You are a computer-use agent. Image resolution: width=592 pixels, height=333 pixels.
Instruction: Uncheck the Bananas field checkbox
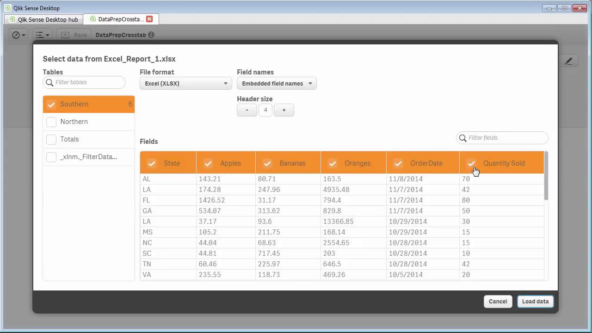pos(267,163)
